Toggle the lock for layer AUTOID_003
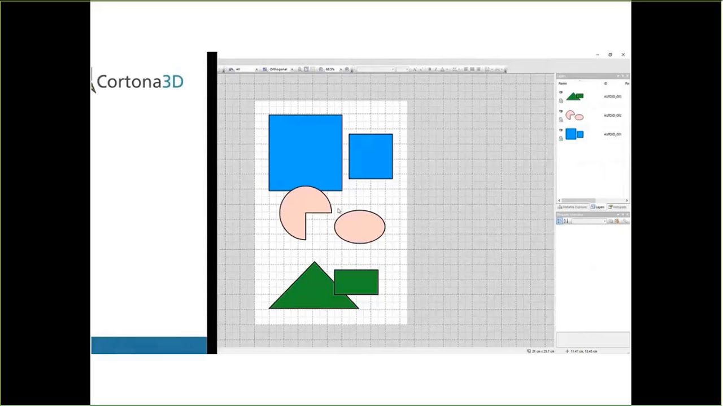Image resolution: width=723 pixels, height=406 pixels. [561, 101]
